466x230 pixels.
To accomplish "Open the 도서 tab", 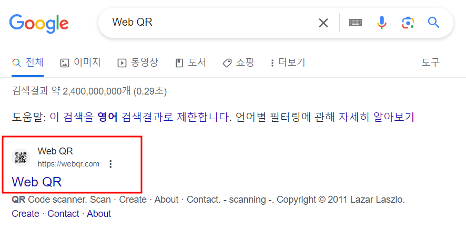I will point(190,62).
